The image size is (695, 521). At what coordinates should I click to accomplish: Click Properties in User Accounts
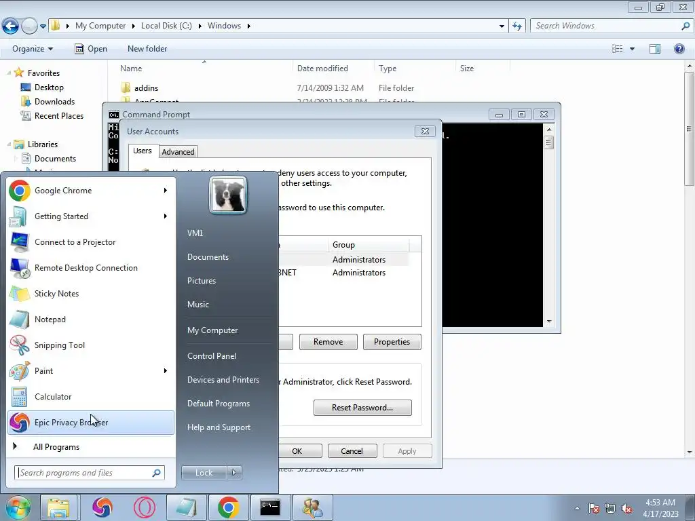point(392,342)
